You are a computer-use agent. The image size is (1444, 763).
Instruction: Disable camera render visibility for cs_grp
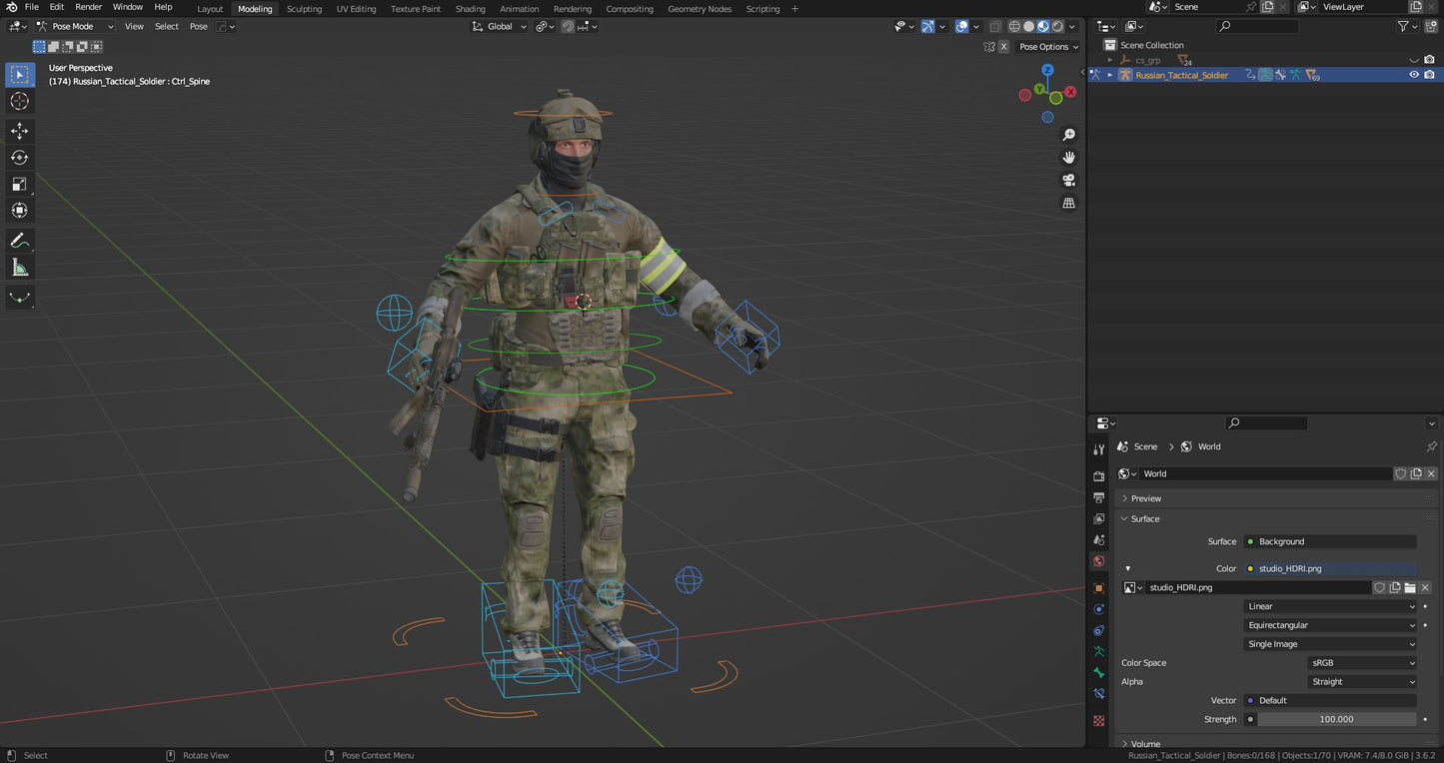pyautogui.click(x=1429, y=60)
